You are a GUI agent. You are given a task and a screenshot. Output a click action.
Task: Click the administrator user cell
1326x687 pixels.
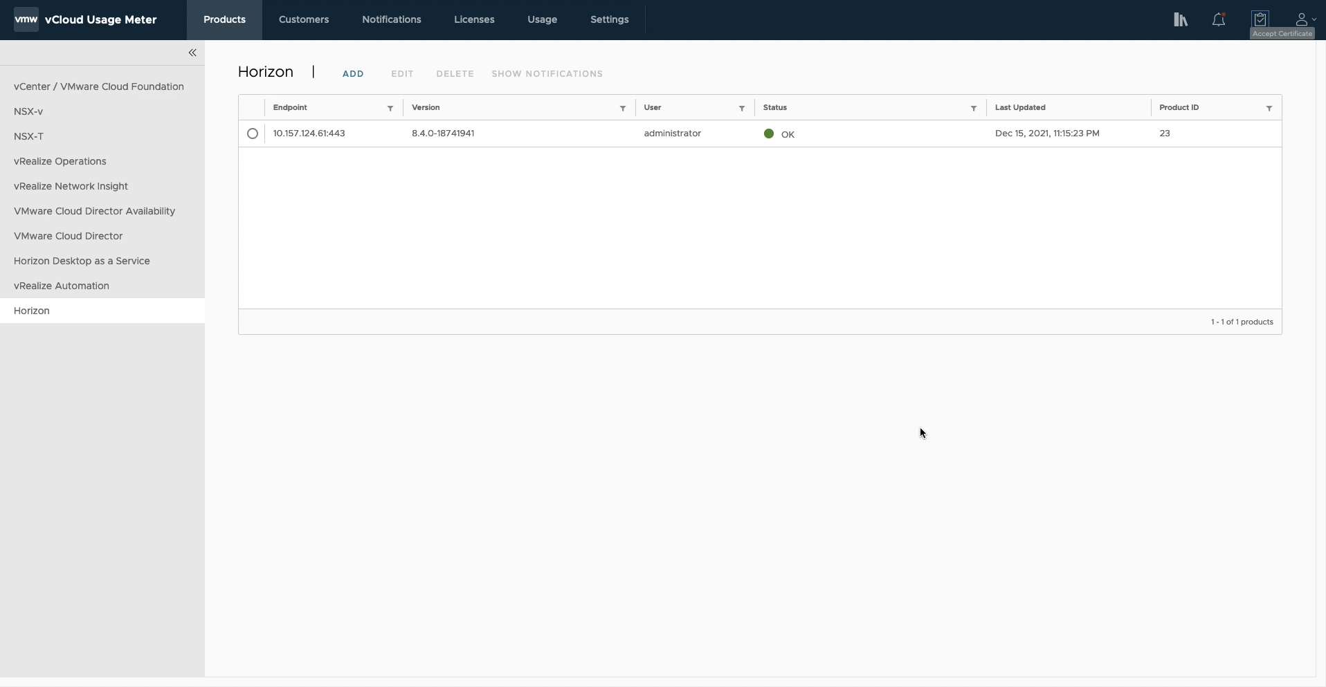coord(673,133)
